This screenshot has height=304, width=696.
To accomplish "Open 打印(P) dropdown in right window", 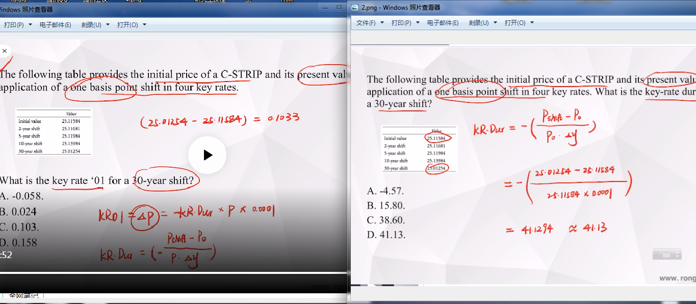I will 405,23.
